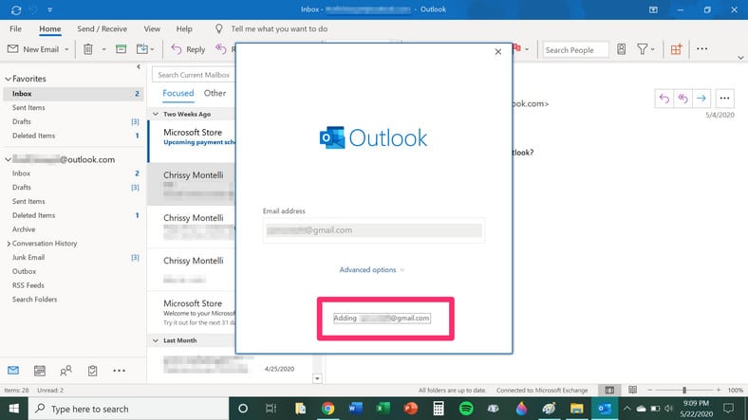Viewport: 748px width, 420px height.
Task: Collapse the @outlook.com account tree
Action: (9, 159)
